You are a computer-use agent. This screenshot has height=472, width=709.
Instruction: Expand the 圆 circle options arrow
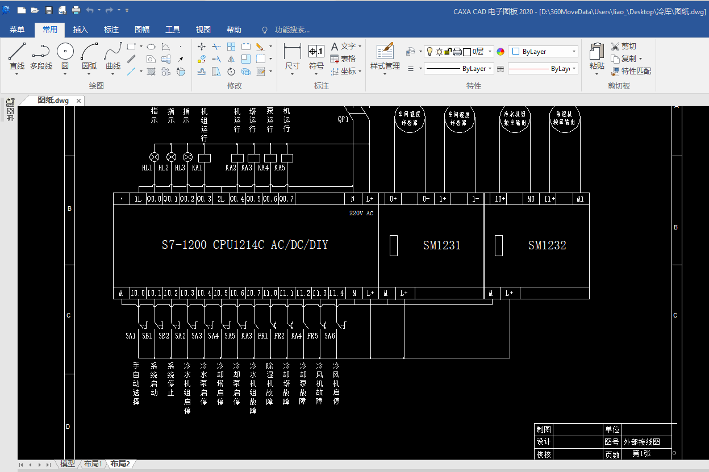point(65,74)
